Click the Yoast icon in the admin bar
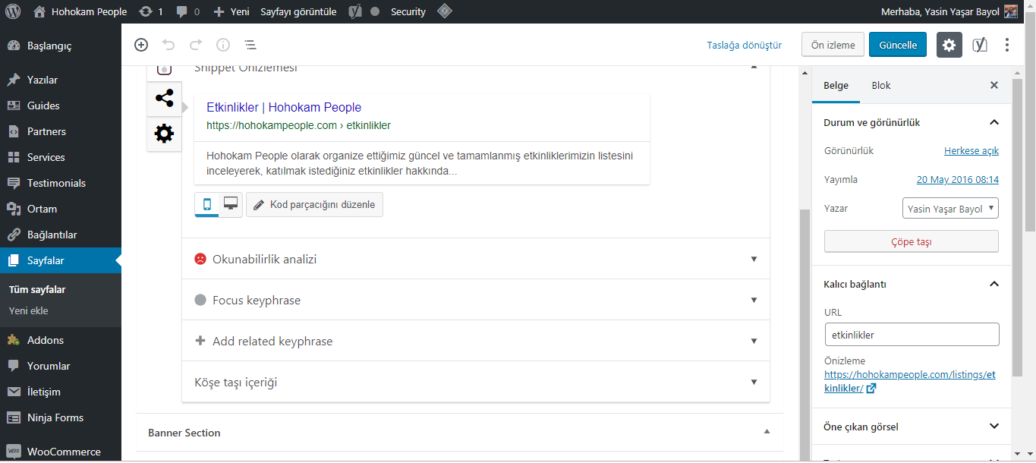 (354, 11)
